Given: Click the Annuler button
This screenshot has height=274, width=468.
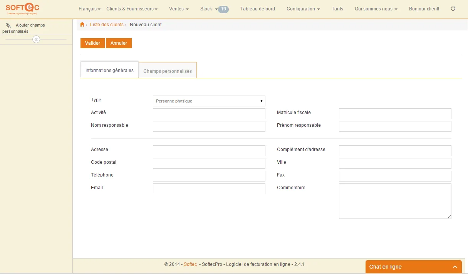Looking at the screenshot, I should coord(119,43).
